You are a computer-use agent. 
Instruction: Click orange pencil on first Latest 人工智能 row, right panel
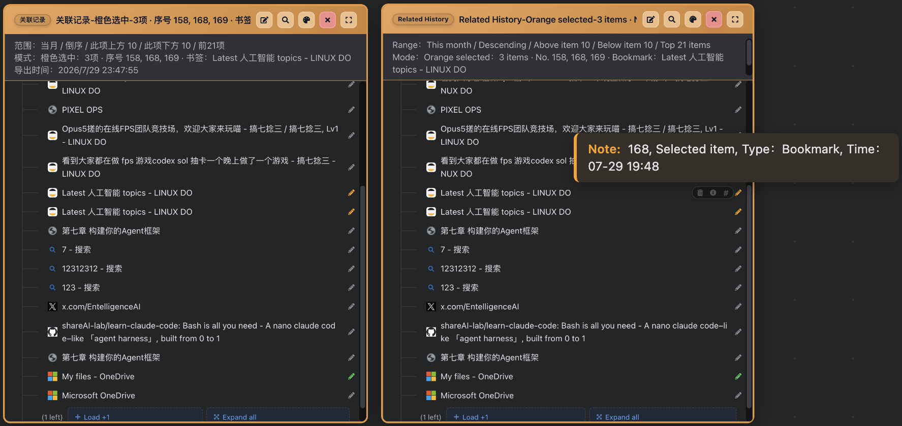click(738, 193)
